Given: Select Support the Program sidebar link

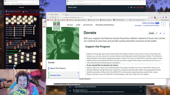Looking at the screenshot, I should [57, 68].
